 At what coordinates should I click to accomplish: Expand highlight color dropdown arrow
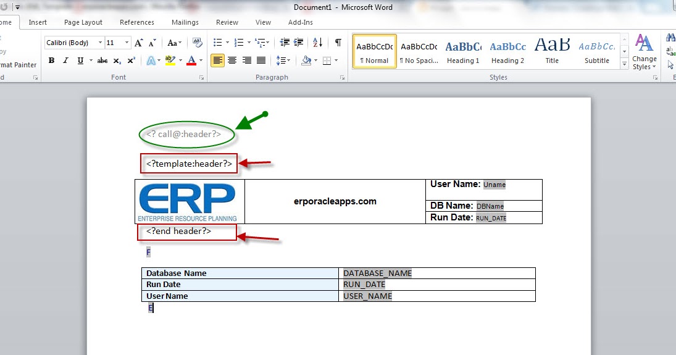180,61
